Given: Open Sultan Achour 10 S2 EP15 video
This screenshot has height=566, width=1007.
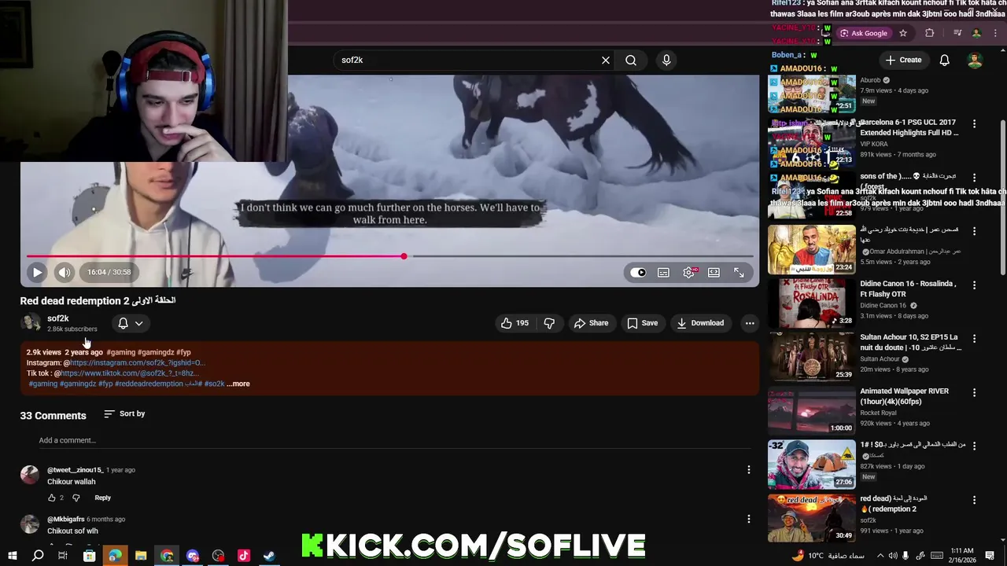Looking at the screenshot, I should click(x=812, y=357).
